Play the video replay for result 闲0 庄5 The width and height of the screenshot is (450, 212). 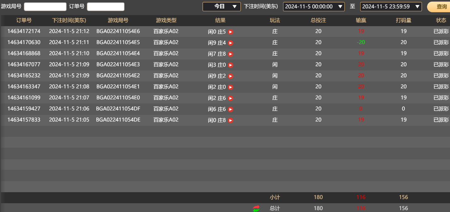click(230, 32)
